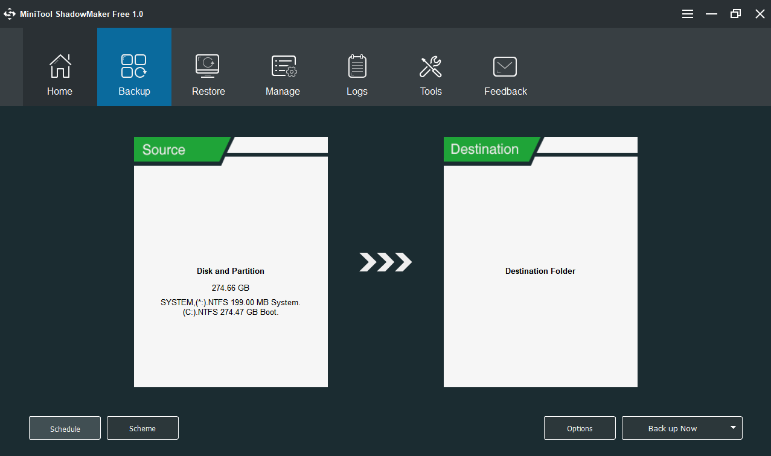Image resolution: width=771 pixels, height=456 pixels.
Task: Click the Restore monitor icon
Action: (x=208, y=66)
